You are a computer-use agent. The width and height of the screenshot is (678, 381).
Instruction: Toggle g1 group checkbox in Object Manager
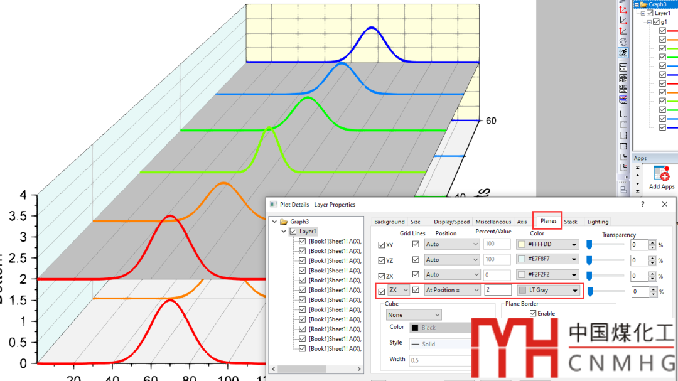click(656, 21)
